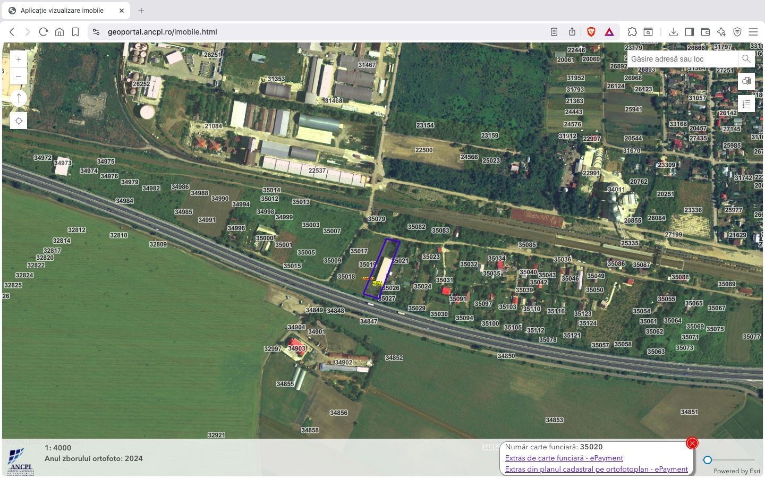Open the Extras de carte funciară ePayment link
765x478 pixels.
(564, 458)
